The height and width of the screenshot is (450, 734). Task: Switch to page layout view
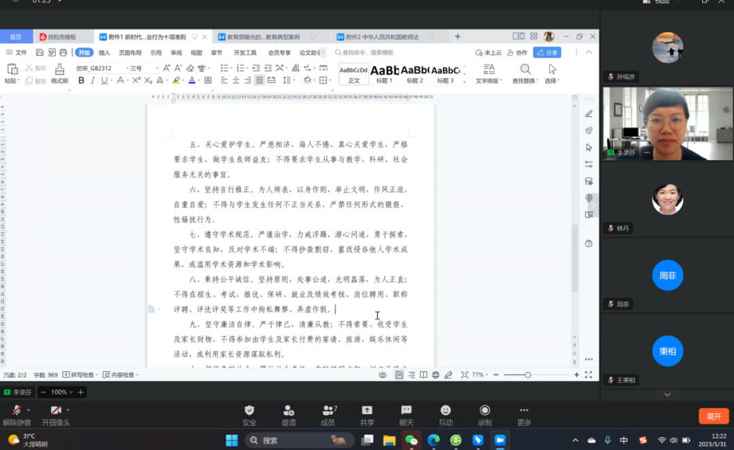coord(399,375)
